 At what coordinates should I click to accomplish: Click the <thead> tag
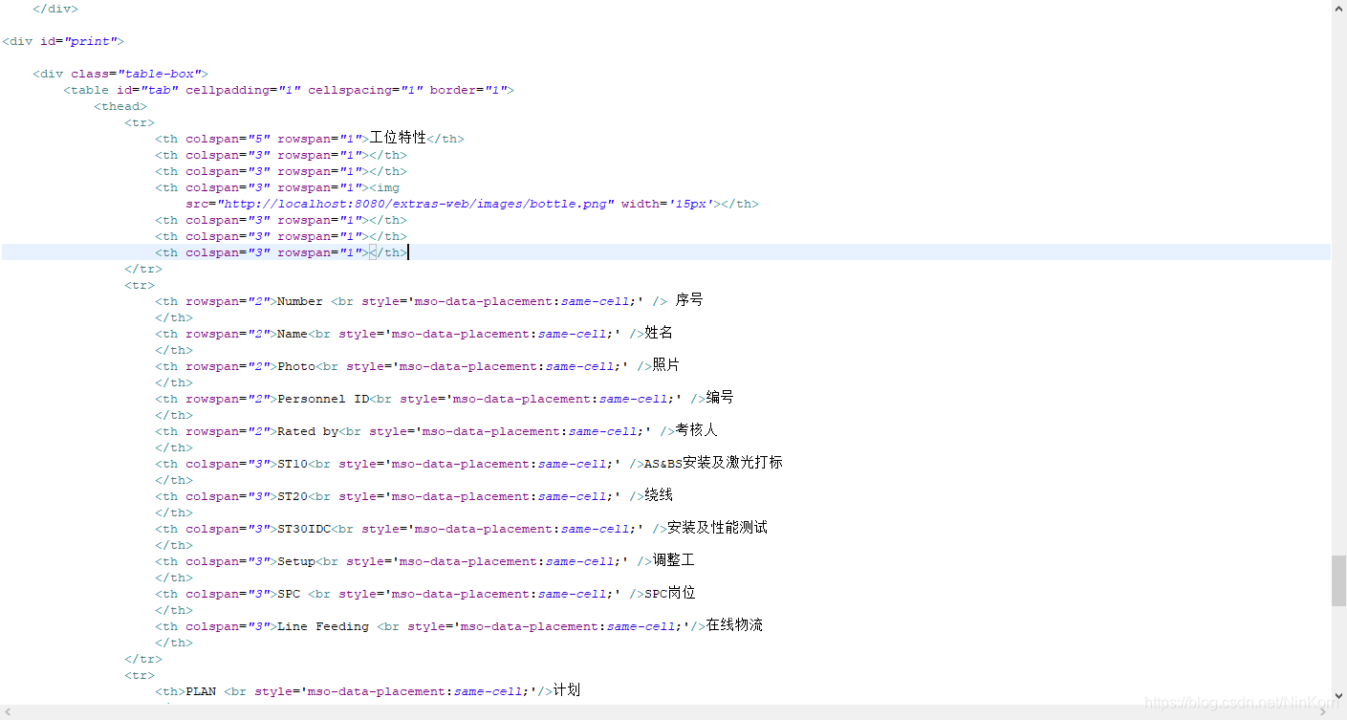click(120, 106)
